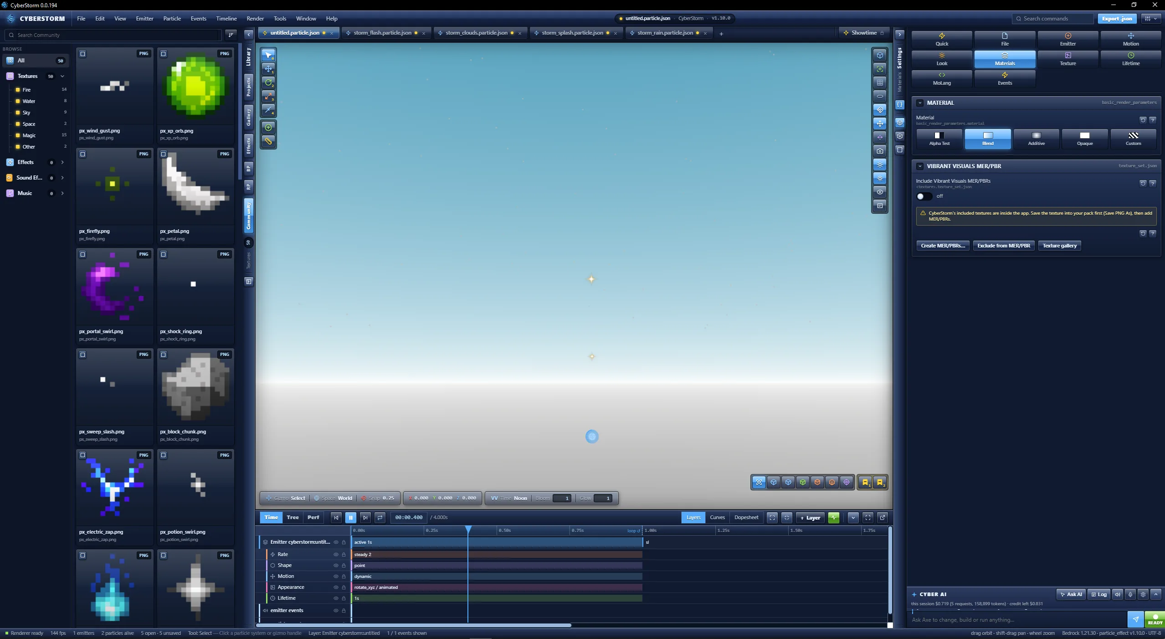The image size is (1165, 639).
Task: Click the green waveform button beside Layer
Action: click(x=834, y=517)
